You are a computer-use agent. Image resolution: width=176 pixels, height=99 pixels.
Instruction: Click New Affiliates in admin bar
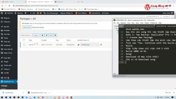point(81,13)
